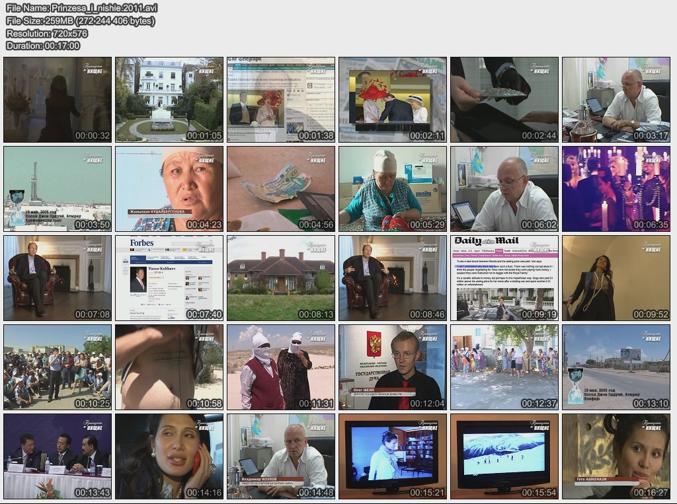The height and width of the screenshot is (504, 677).
Task: Click the final thumbnail at 00:16:27
Action: pyautogui.click(x=616, y=456)
